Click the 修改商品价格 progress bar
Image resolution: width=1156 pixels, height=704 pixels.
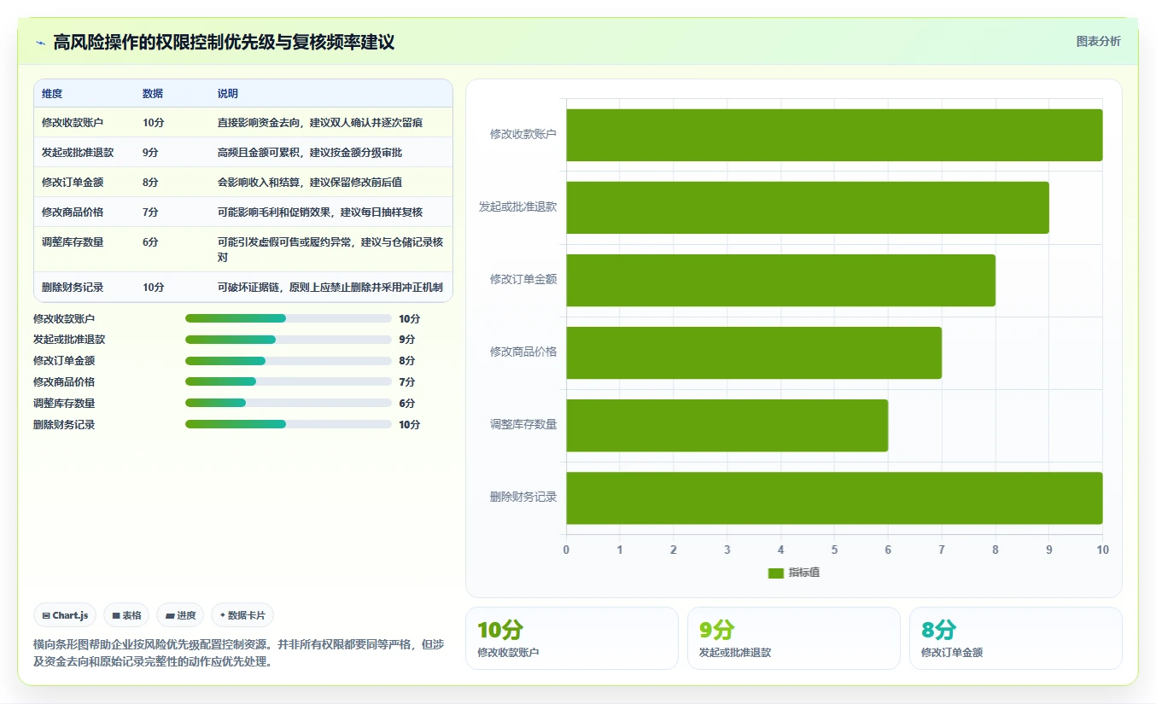click(x=289, y=381)
